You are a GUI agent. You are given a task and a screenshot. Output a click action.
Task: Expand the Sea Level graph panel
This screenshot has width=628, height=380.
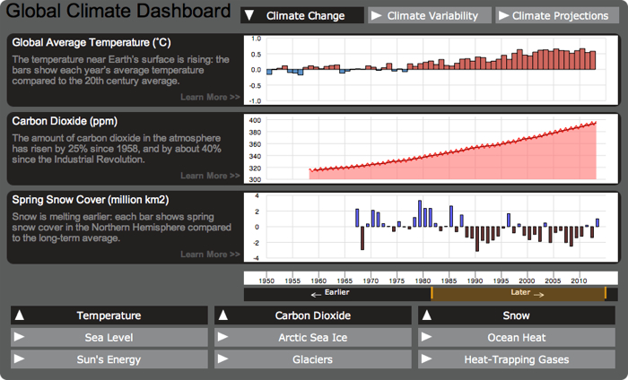coord(108,338)
